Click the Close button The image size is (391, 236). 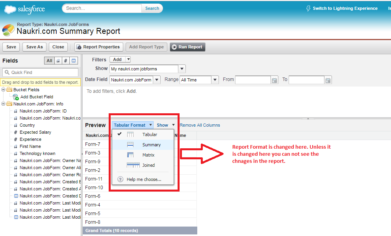click(58, 47)
